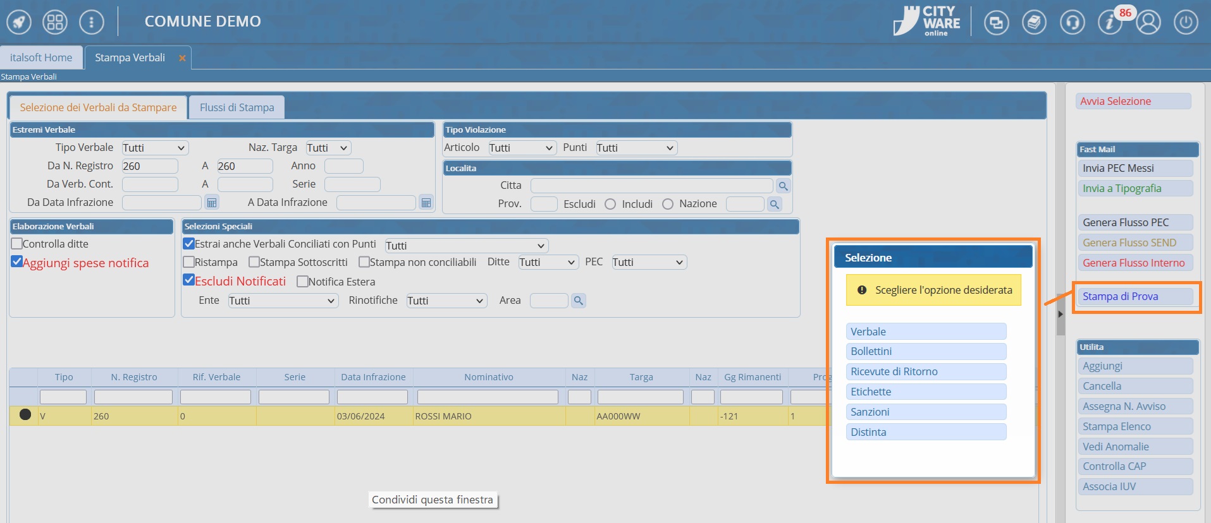
Task: Expand the Articolo dropdown
Action: 522,148
